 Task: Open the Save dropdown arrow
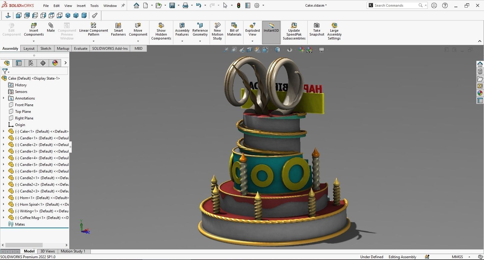(x=178, y=5)
